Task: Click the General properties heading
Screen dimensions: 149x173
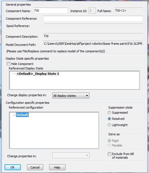Action: 18,5
